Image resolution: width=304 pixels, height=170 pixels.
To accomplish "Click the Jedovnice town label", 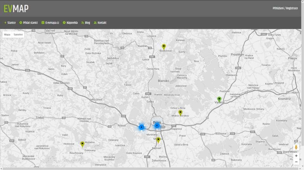I will pyautogui.click(x=181, y=86).
